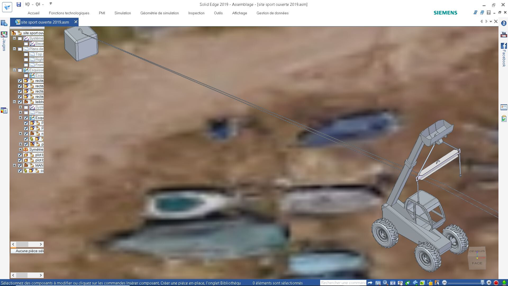Collapse the Esquisses node
The image size is (508, 286).
point(15,70)
